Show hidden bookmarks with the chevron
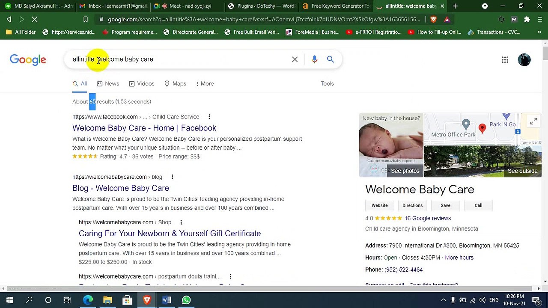 pyautogui.click(x=539, y=32)
